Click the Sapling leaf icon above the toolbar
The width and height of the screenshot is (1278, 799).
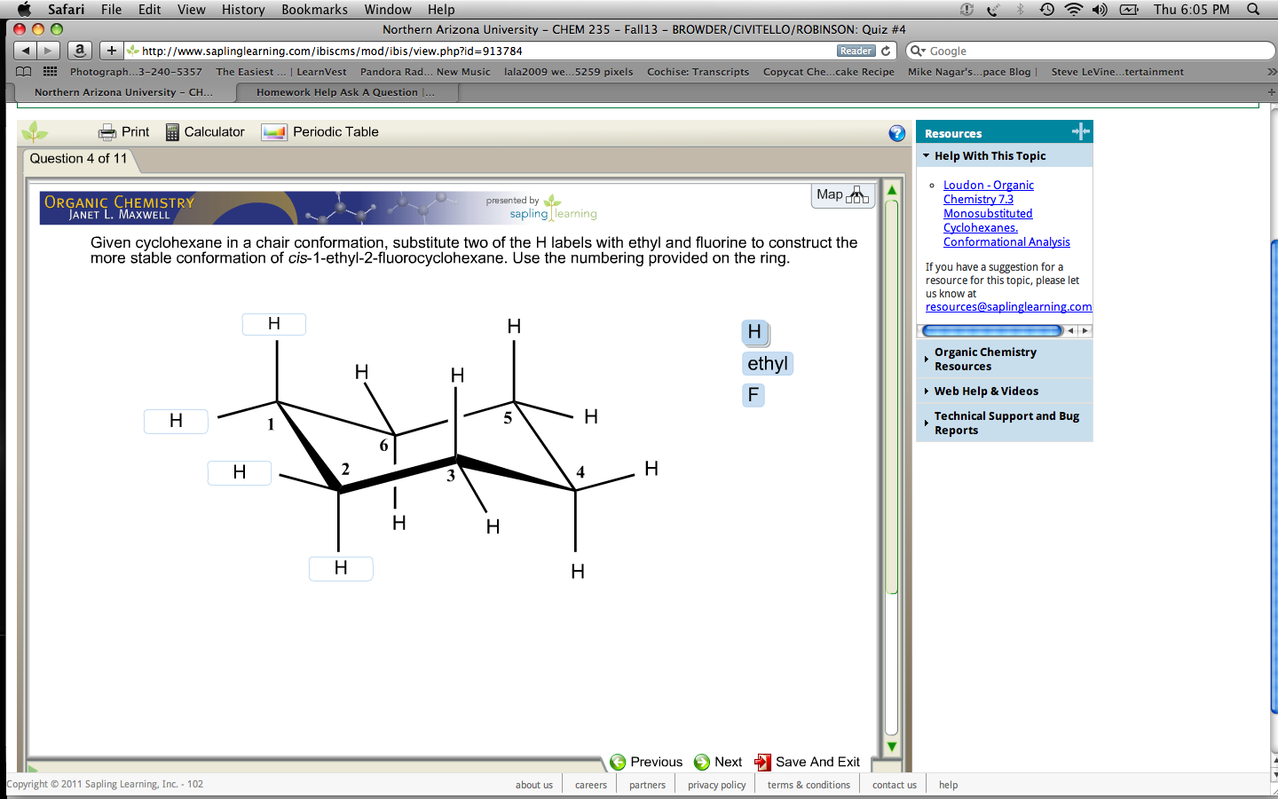tap(35, 131)
